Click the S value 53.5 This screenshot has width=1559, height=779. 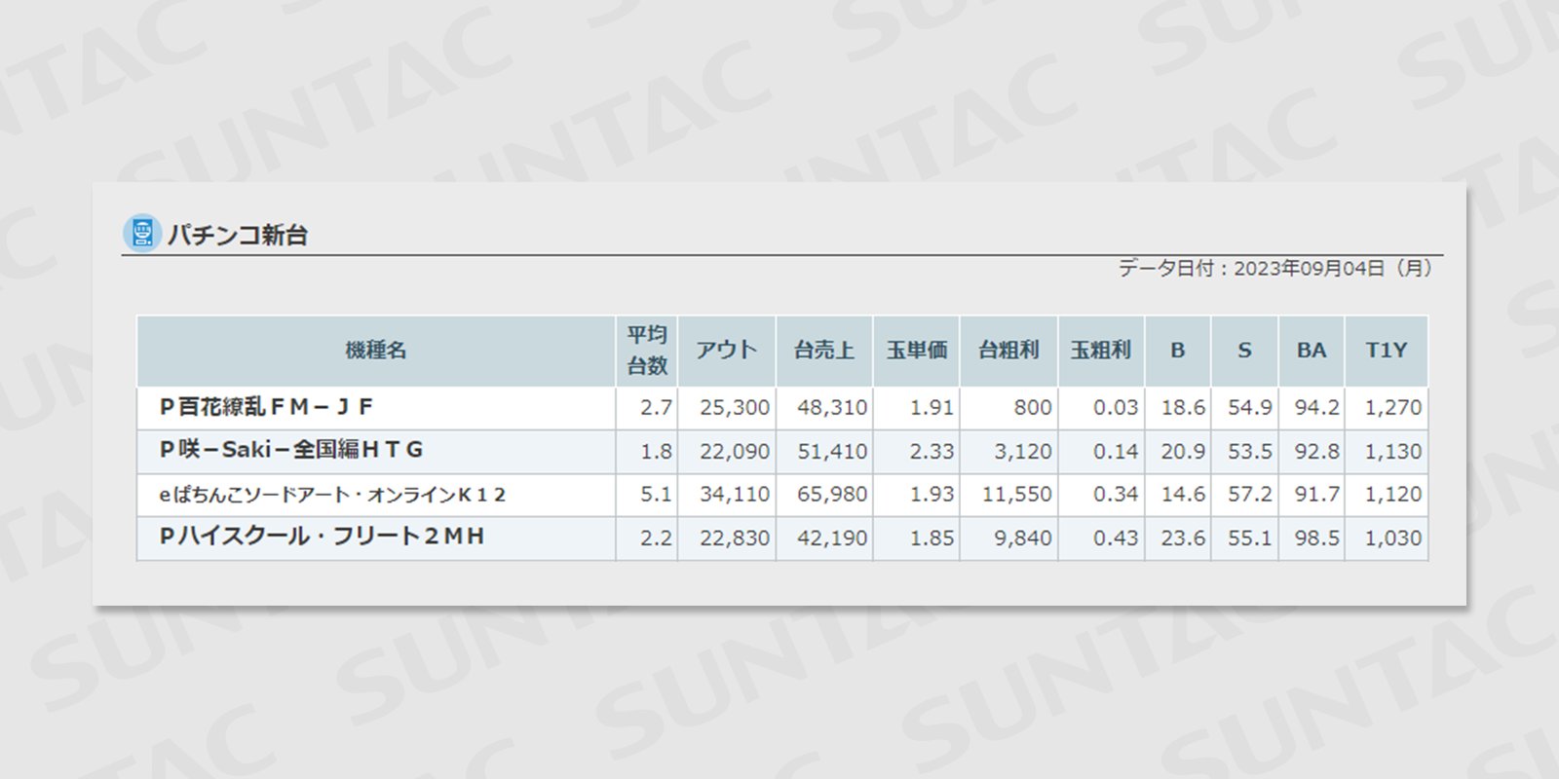(x=1250, y=452)
